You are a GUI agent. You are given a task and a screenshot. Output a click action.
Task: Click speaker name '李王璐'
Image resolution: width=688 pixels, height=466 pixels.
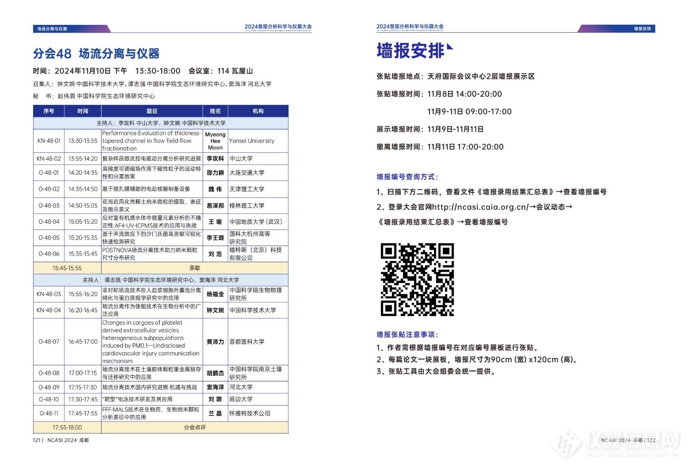tap(215, 238)
